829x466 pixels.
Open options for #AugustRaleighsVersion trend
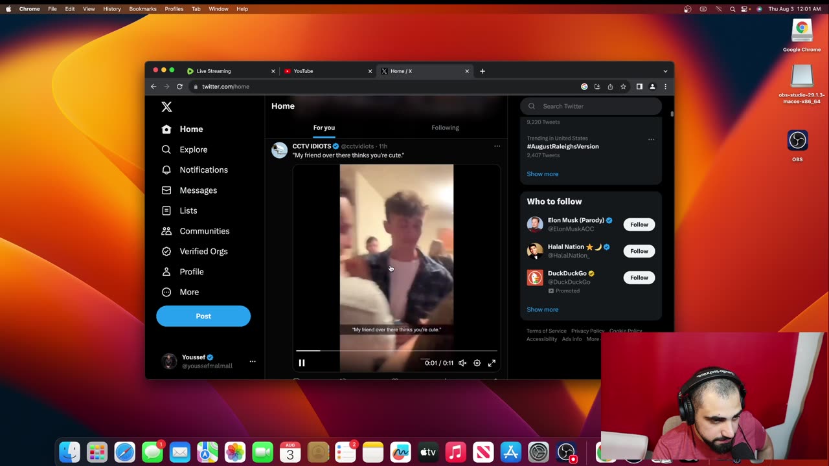click(x=652, y=139)
